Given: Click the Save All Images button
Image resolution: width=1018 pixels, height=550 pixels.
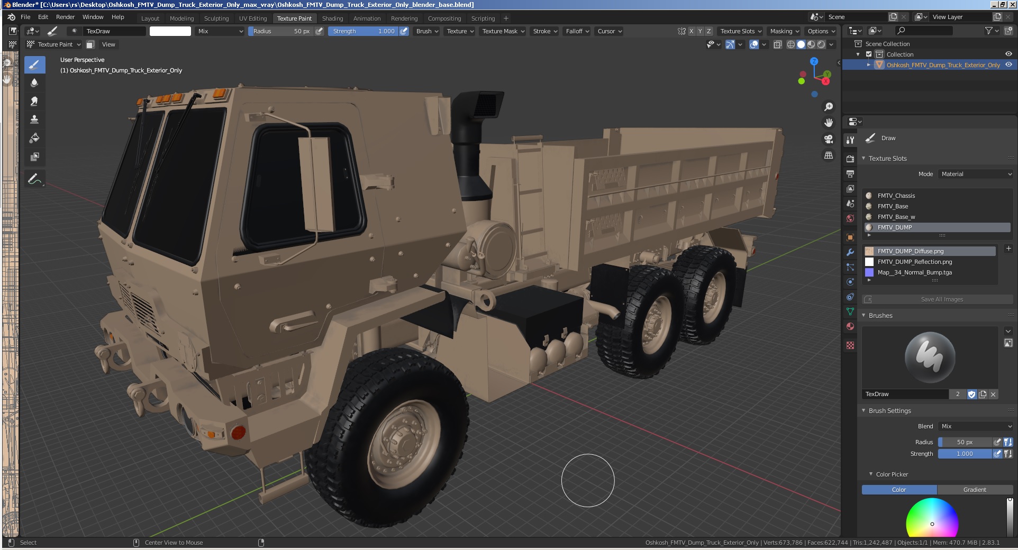Looking at the screenshot, I should click(938, 299).
